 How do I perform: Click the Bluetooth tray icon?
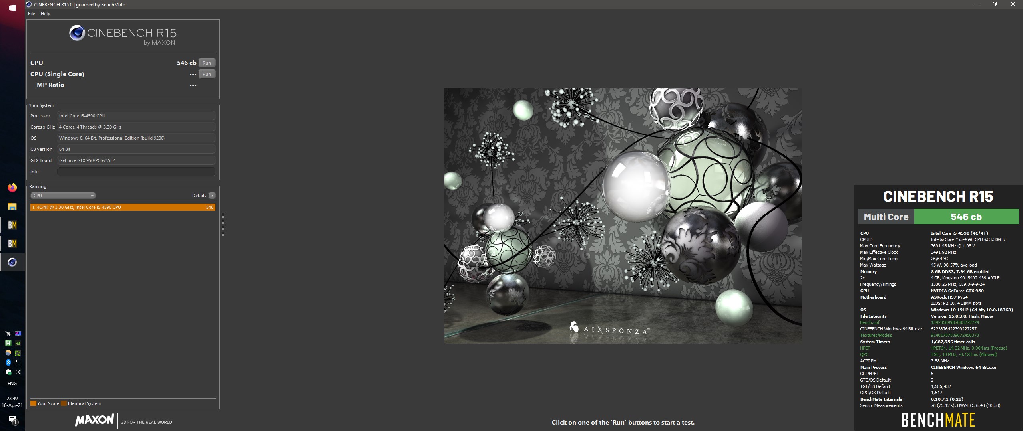point(8,362)
